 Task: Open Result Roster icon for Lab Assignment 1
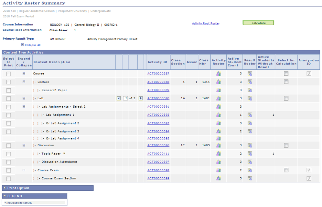pos(250,115)
